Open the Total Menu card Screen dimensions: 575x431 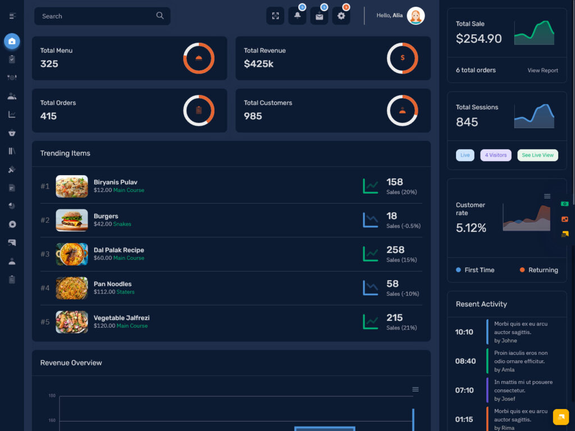pos(130,58)
